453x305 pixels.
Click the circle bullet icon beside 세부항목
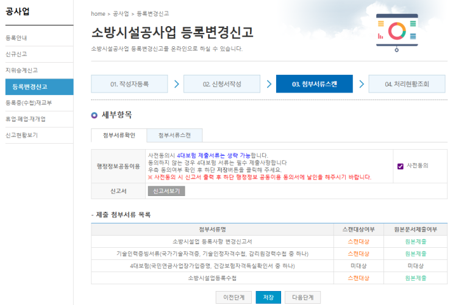94,116
